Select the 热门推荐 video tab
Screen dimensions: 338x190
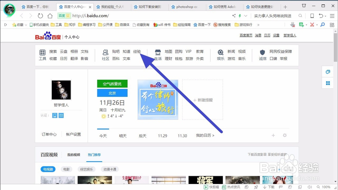pyautogui.click(x=94, y=155)
